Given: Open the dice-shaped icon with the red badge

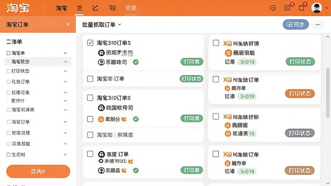Looking at the screenshot, I should tap(287, 8).
